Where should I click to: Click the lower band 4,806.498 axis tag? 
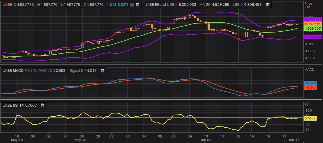[x=313, y=37]
